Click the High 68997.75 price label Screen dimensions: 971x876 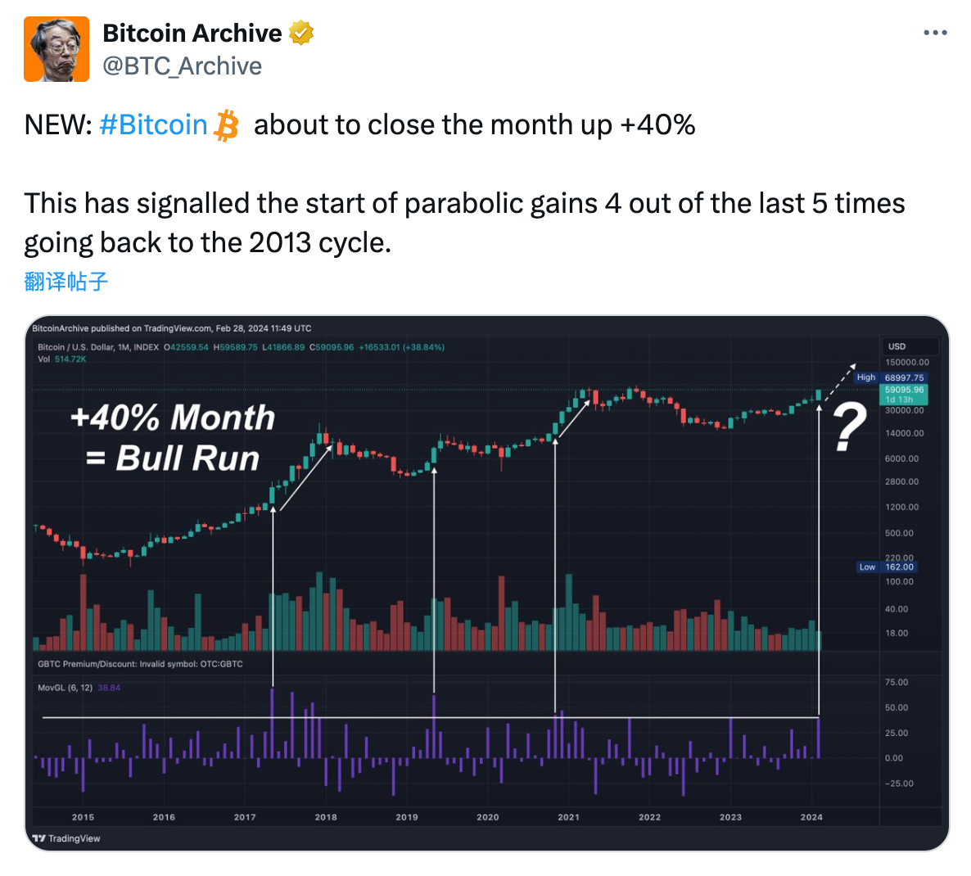(892, 377)
